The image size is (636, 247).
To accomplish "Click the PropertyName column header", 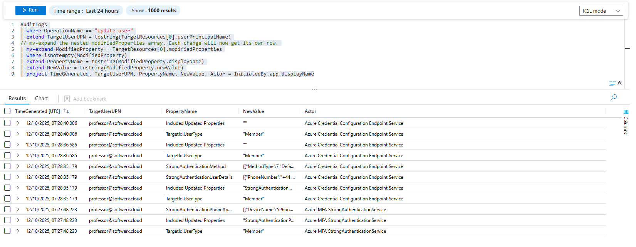I will click(x=181, y=111).
